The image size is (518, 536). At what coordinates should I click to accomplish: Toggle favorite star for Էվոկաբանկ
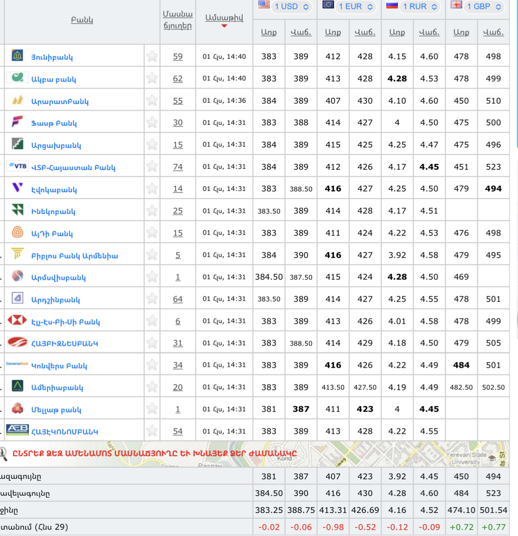pos(152,189)
